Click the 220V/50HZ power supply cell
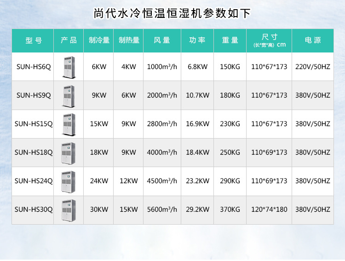This screenshot has width=345, height=261. pyautogui.click(x=313, y=67)
